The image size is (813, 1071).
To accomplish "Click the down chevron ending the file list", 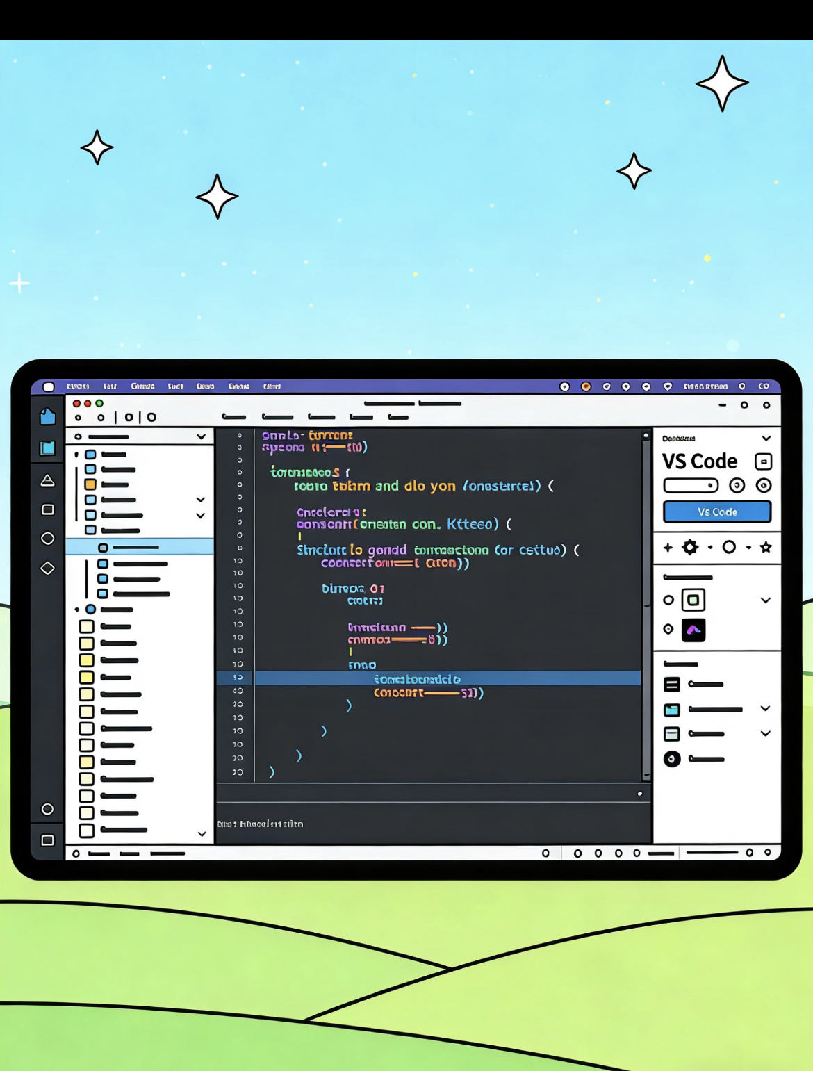I will (202, 833).
